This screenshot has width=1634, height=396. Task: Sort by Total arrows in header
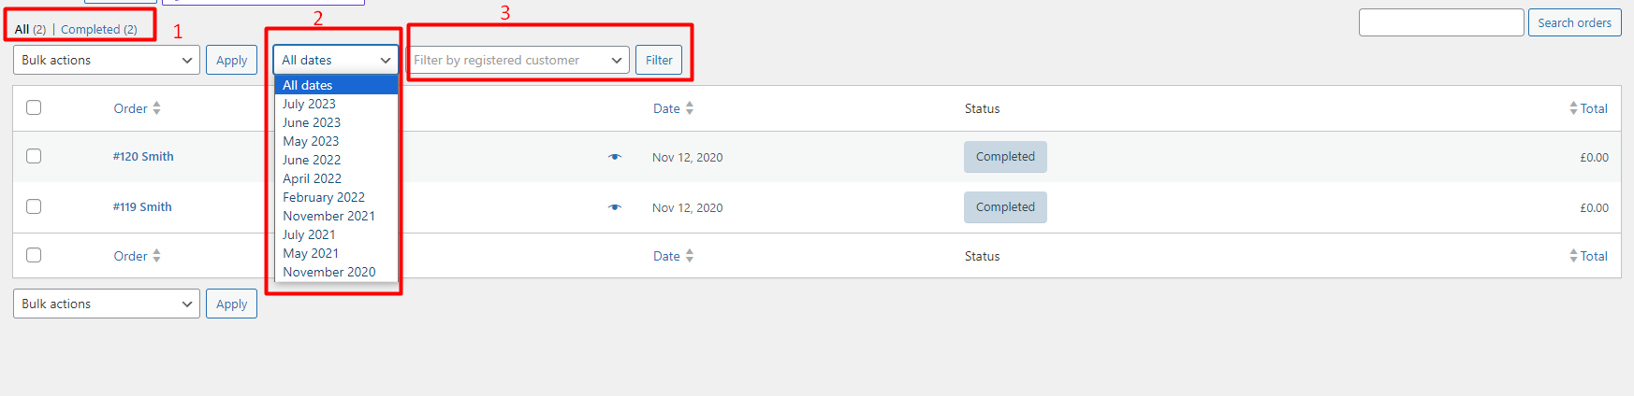click(1573, 108)
